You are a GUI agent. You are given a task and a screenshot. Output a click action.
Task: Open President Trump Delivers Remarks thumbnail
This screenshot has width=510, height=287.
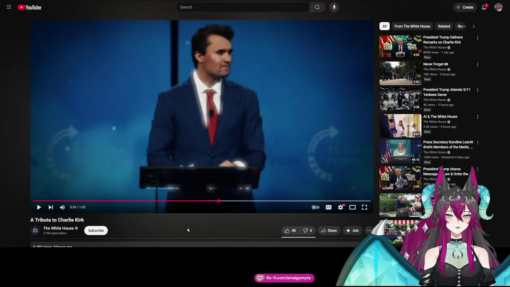point(400,47)
